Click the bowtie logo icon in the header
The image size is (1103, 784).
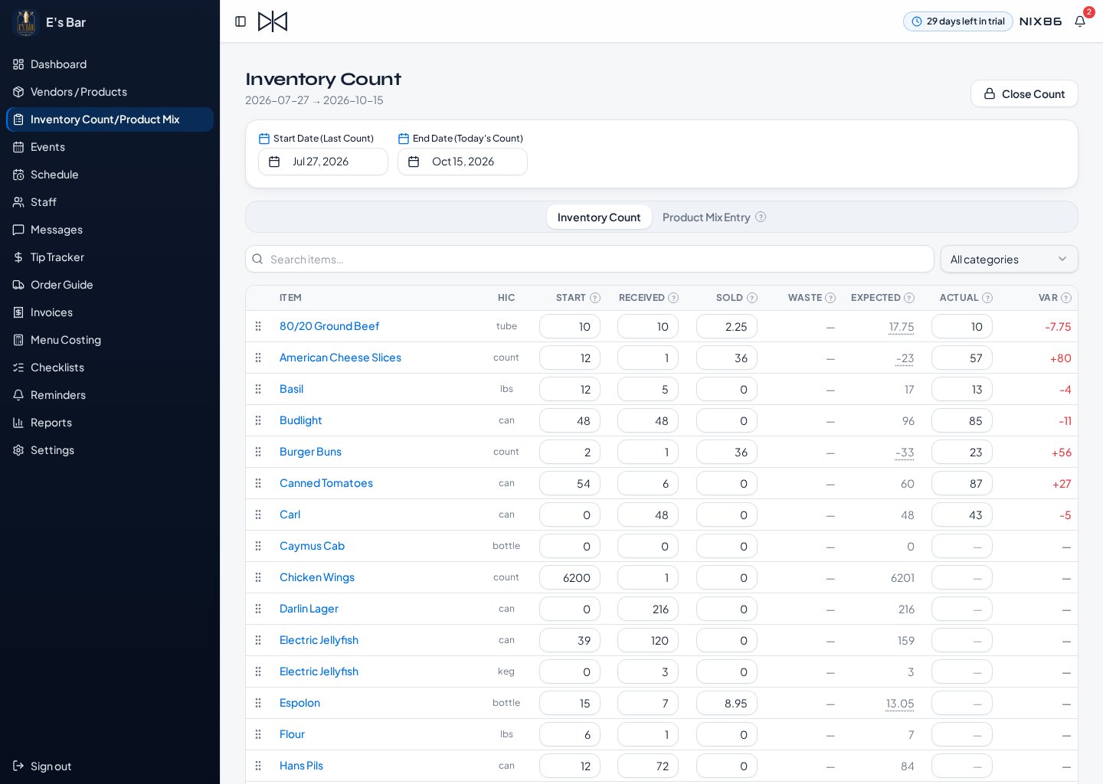click(x=273, y=21)
